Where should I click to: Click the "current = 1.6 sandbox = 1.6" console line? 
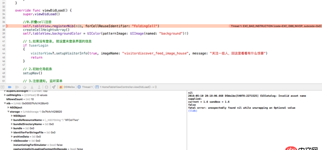208,102
